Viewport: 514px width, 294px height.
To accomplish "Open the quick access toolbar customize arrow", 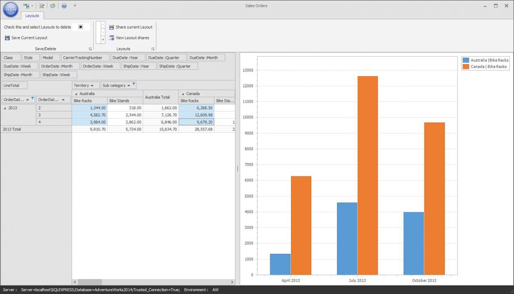I will 75,6.
